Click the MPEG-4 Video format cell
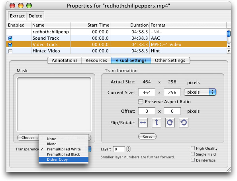This screenshot has height=181, width=237. [x=188, y=44]
